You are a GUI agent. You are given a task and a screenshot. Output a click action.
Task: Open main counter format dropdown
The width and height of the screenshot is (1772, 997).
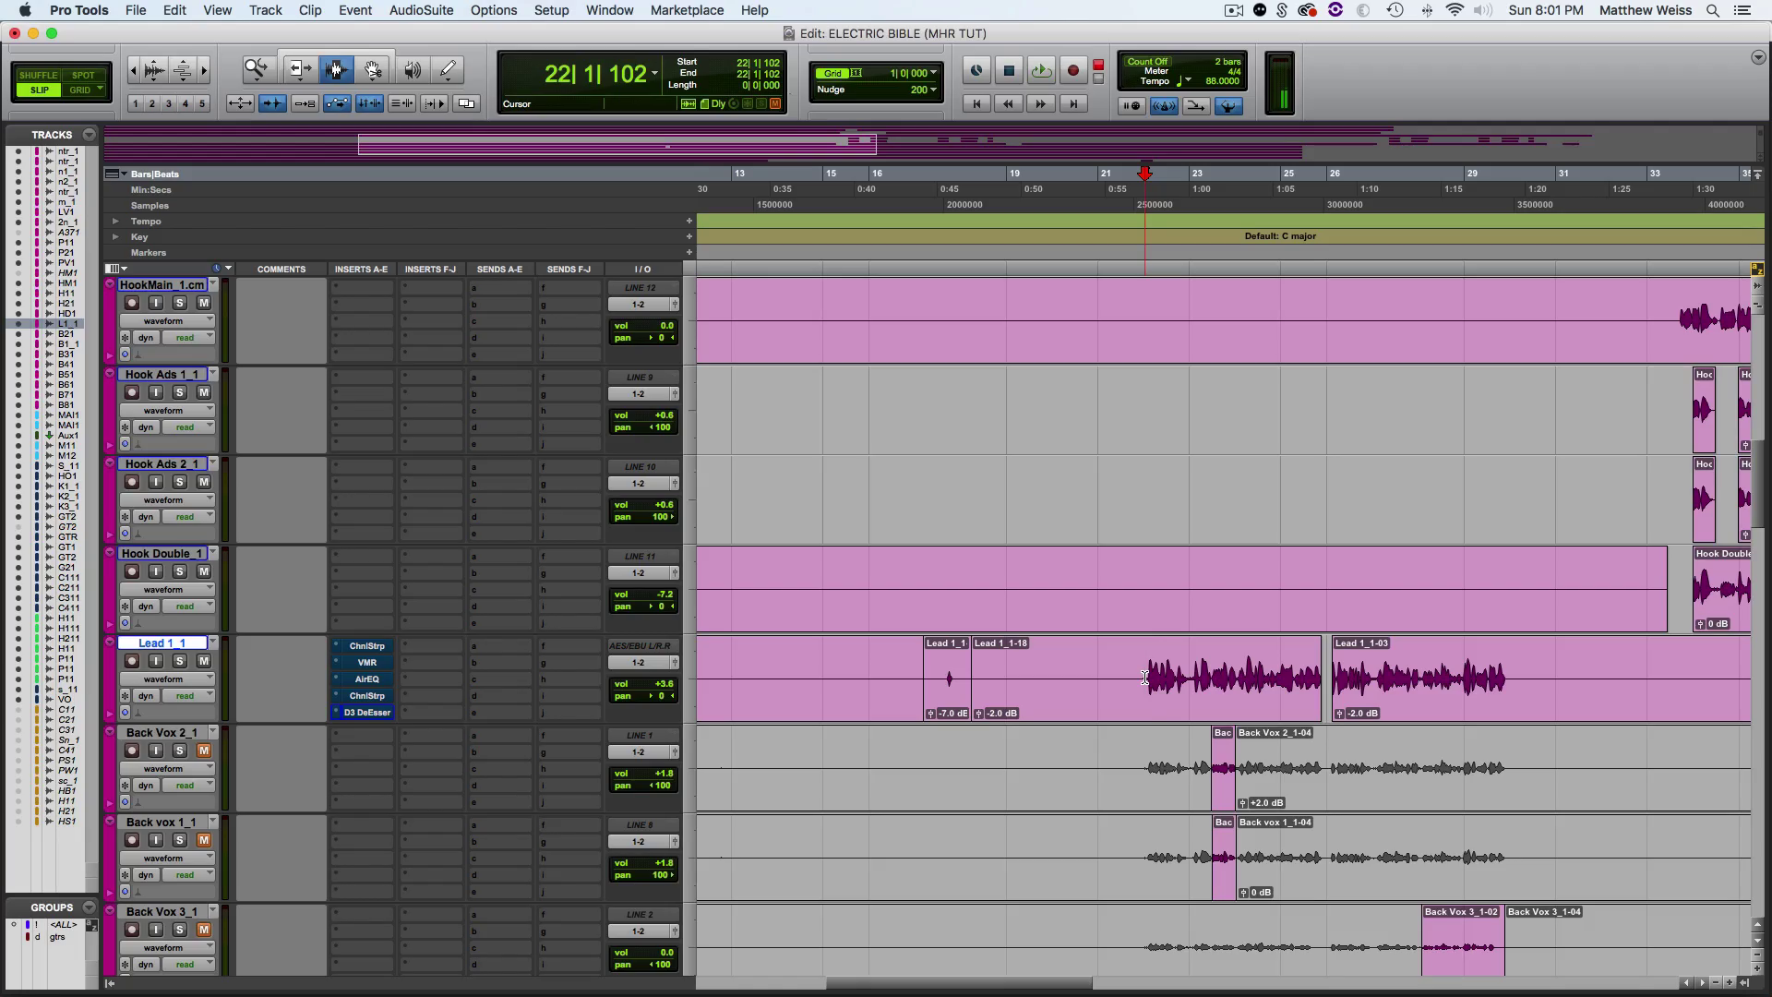[654, 74]
